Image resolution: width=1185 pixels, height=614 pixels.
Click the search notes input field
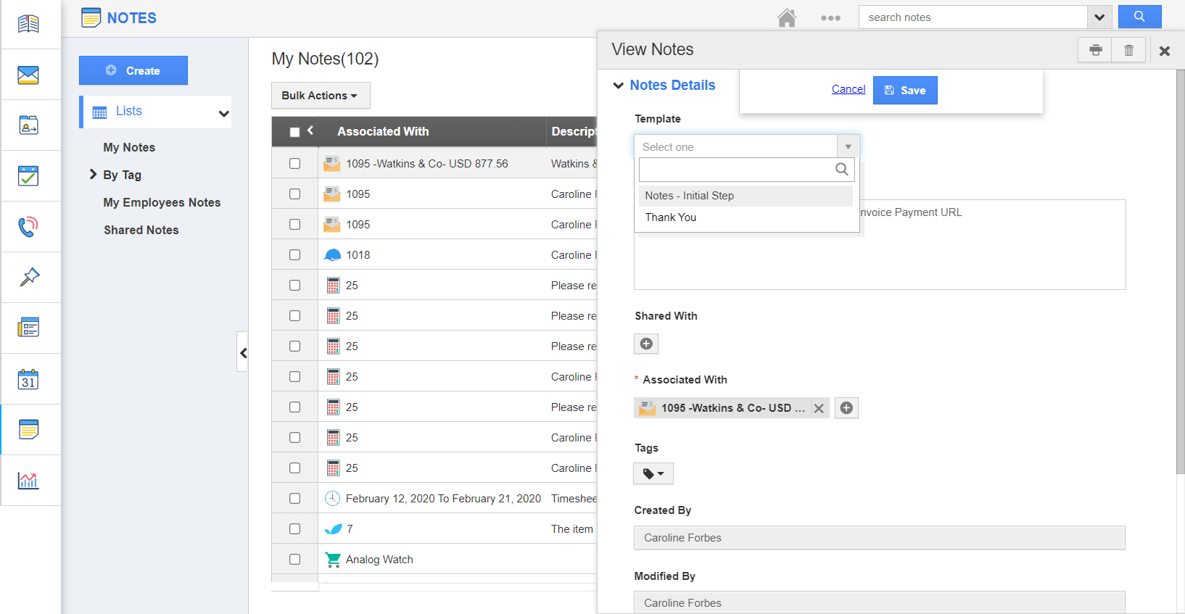click(973, 17)
